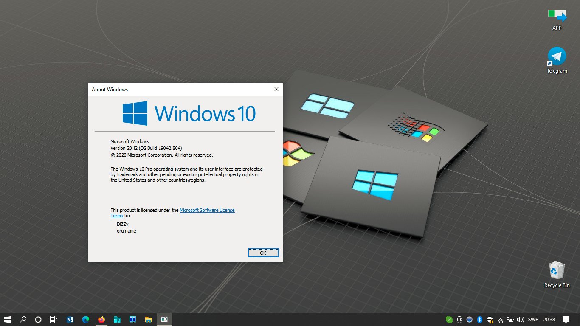
Task: Close the About Windows dialog
Action: [x=276, y=89]
